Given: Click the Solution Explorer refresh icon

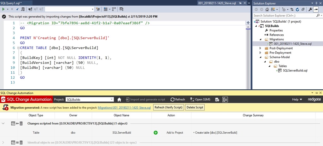Looking at the screenshot, I should pos(297,9).
